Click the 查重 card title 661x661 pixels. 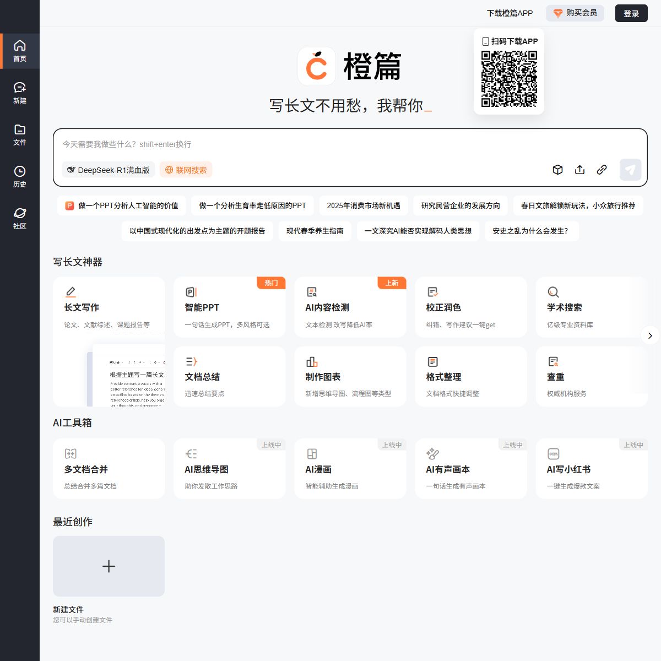555,377
